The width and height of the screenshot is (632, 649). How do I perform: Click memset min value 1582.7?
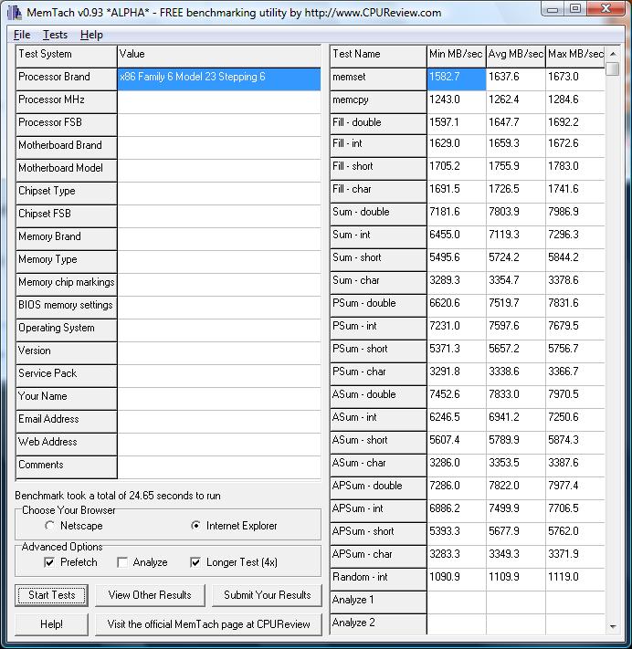click(x=457, y=79)
